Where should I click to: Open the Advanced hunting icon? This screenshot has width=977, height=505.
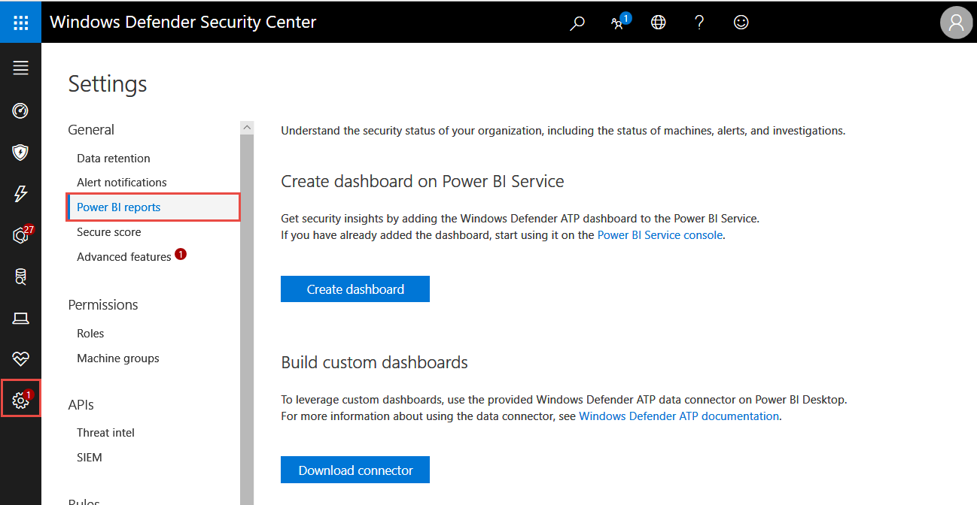pyautogui.click(x=20, y=277)
